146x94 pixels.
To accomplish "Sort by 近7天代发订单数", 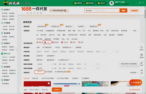I will point(63,78).
